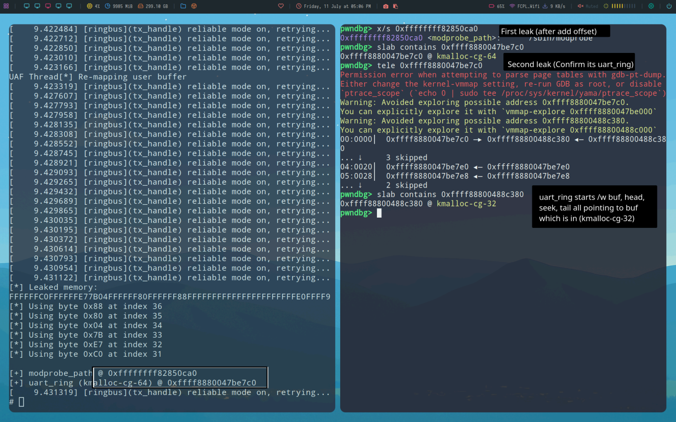This screenshot has height=422, width=676.
Task: Switch to the first workspace monitor icon
Action: click(26, 6)
